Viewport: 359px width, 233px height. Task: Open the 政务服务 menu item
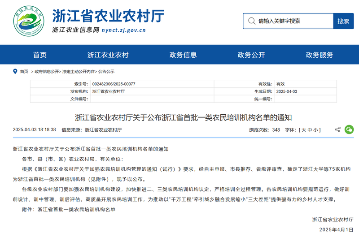[320, 55]
